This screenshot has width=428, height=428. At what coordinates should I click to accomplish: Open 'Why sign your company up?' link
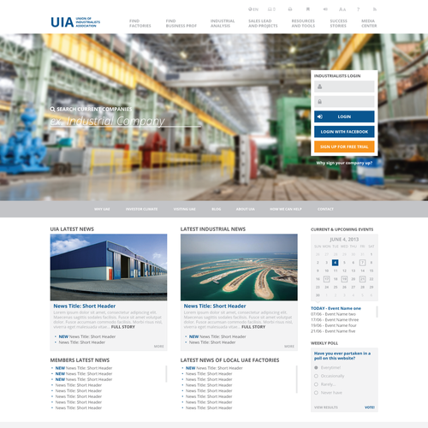344,163
